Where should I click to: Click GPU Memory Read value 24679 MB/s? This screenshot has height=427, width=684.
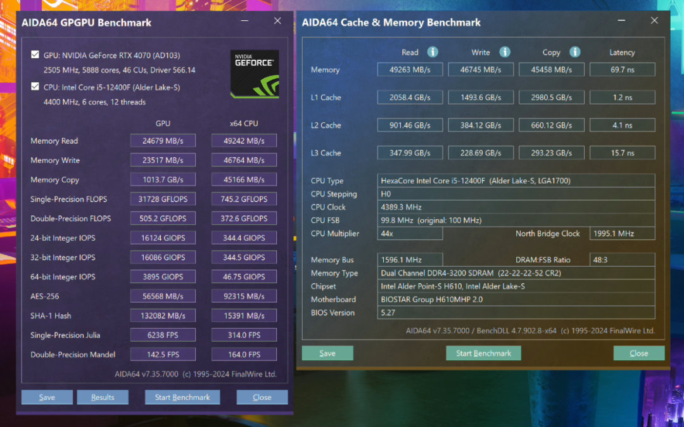(x=163, y=141)
